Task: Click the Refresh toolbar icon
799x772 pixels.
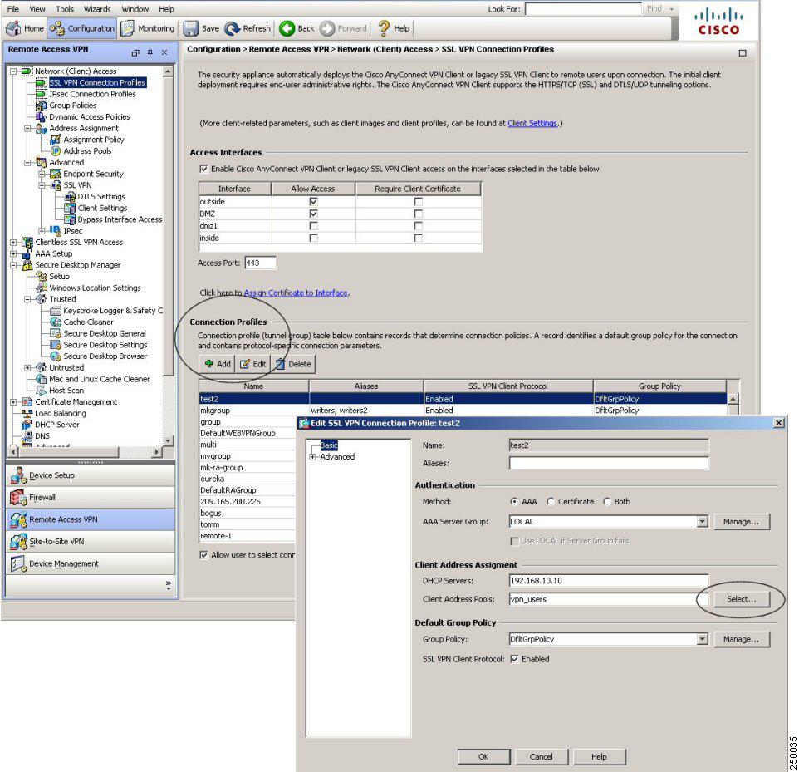Action: (233, 28)
